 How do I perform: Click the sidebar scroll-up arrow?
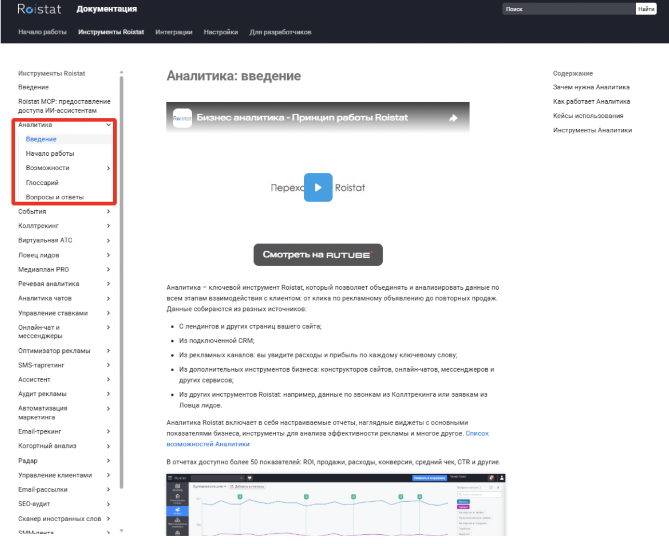122,72
